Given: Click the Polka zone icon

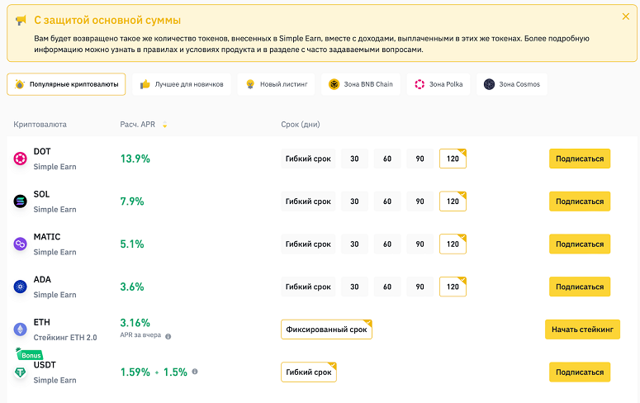Looking at the screenshot, I should (420, 84).
